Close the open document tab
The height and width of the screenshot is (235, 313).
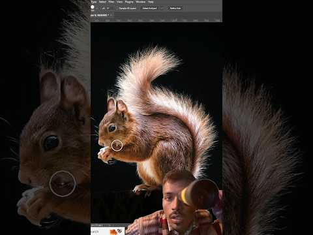click(112, 15)
